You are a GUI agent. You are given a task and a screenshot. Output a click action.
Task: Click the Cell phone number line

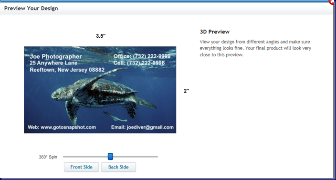coord(139,63)
